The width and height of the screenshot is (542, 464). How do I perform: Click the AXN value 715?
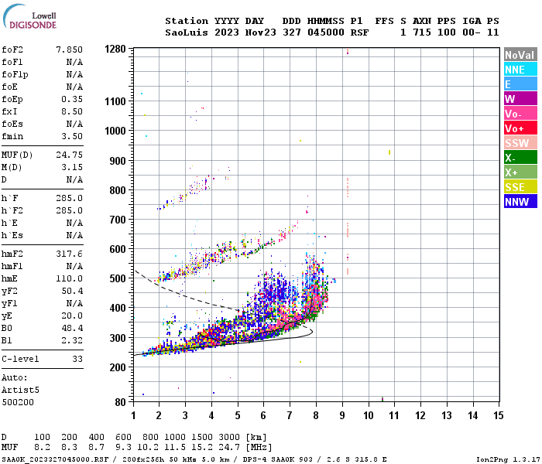(x=422, y=32)
